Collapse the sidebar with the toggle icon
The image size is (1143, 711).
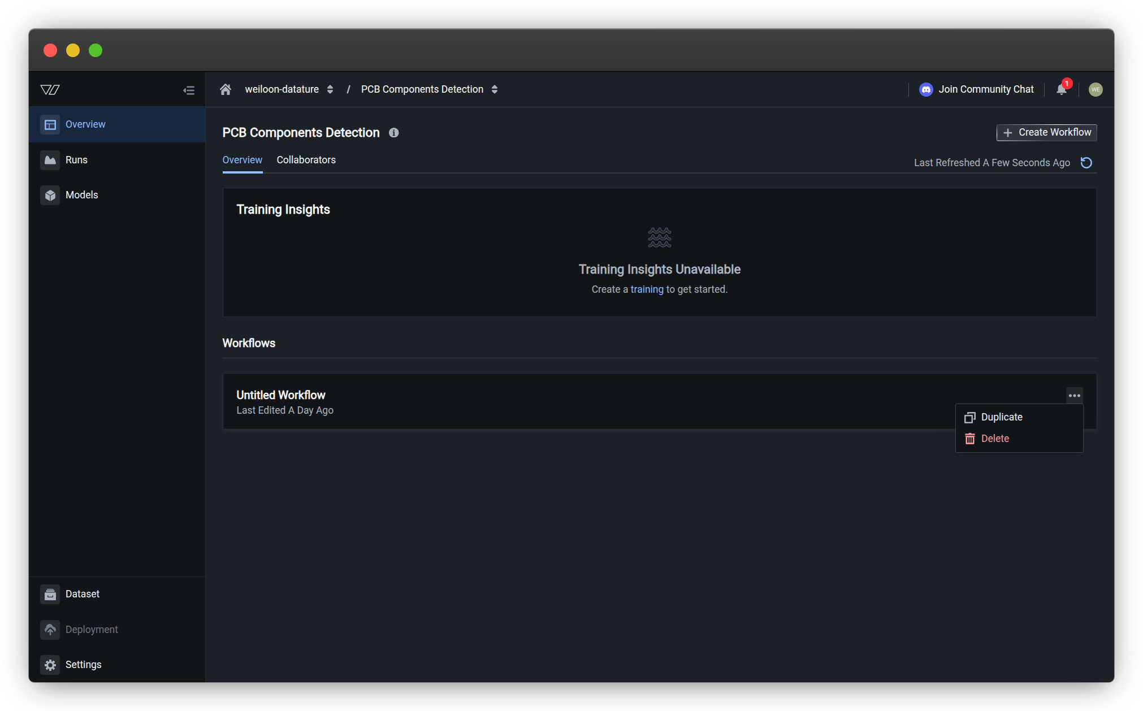click(189, 90)
